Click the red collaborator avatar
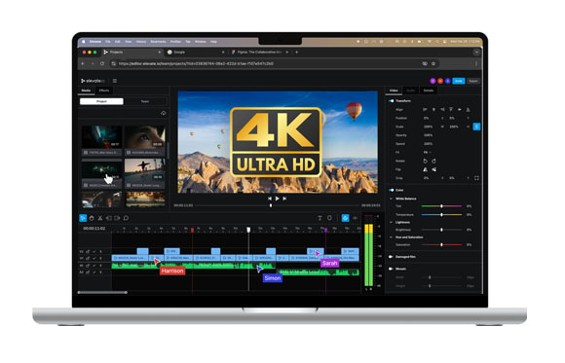Image resolution: width=565 pixels, height=363 pixels. pyautogui.click(x=440, y=81)
